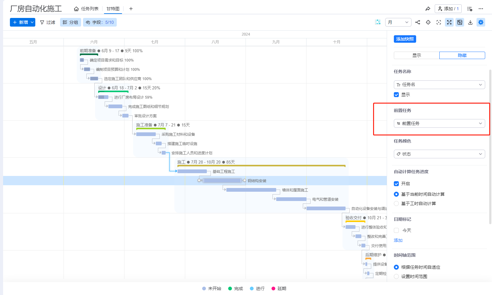Open the 过滤 filter

47,22
